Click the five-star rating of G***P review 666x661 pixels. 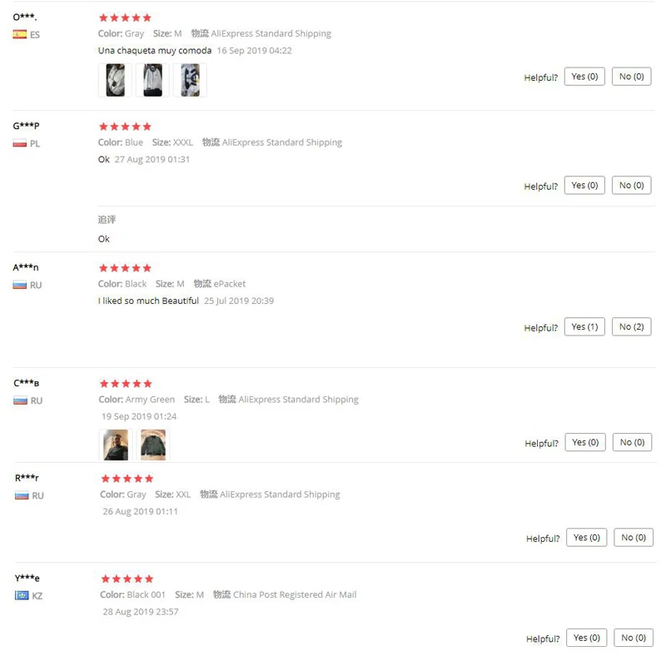point(125,127)
